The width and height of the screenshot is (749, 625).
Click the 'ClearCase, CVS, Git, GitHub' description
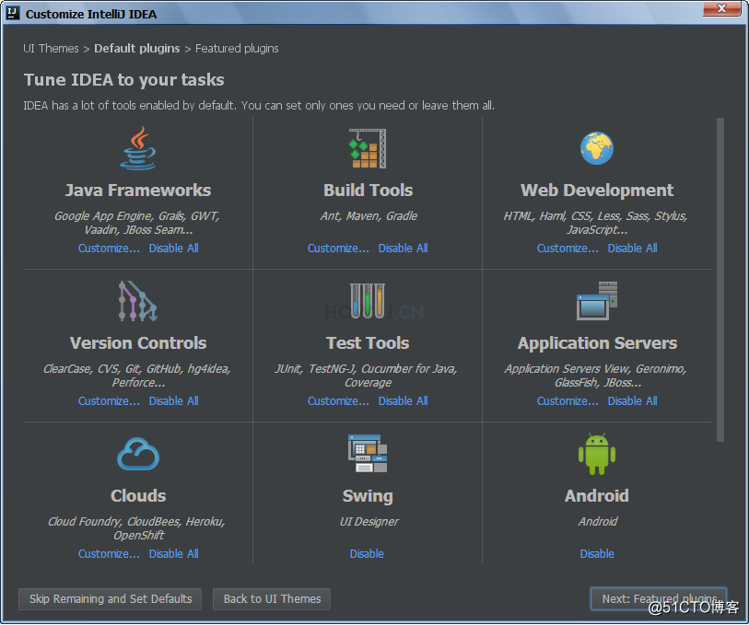137,376
